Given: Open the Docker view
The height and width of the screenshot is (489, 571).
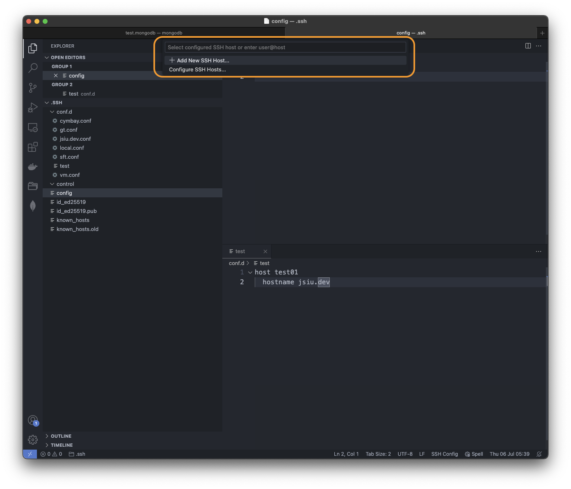Looking at the screenshot, I should (x=32, y=167).
